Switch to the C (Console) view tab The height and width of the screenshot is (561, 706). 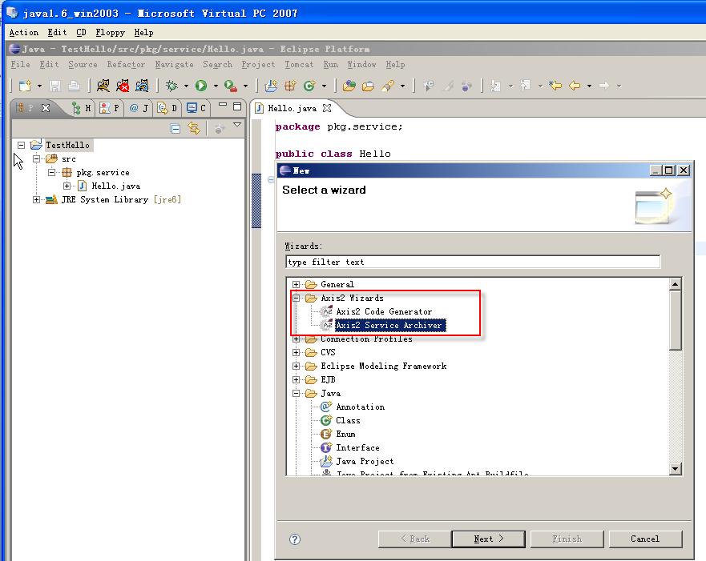(196, 108)
